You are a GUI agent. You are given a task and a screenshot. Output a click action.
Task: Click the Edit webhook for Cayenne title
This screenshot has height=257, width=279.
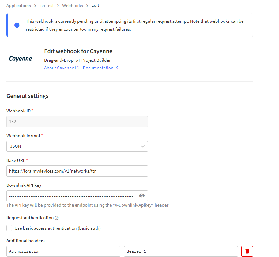[78, 51]
